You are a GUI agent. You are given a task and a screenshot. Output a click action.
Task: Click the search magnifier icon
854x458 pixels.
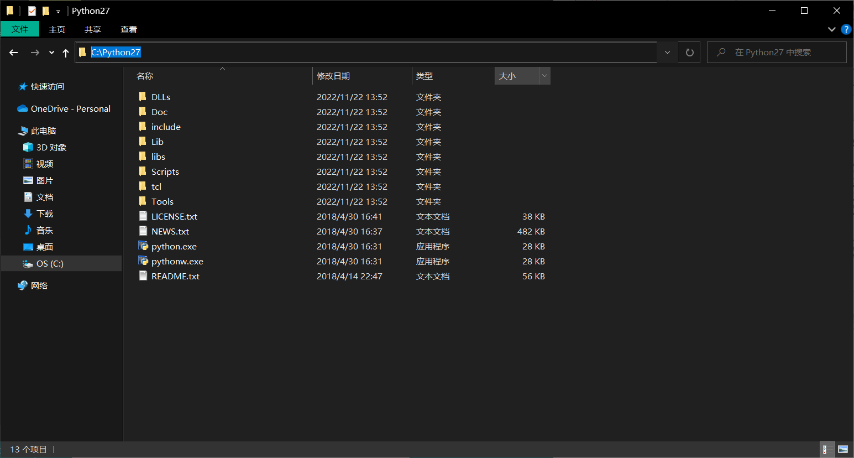tap(721, 52)
